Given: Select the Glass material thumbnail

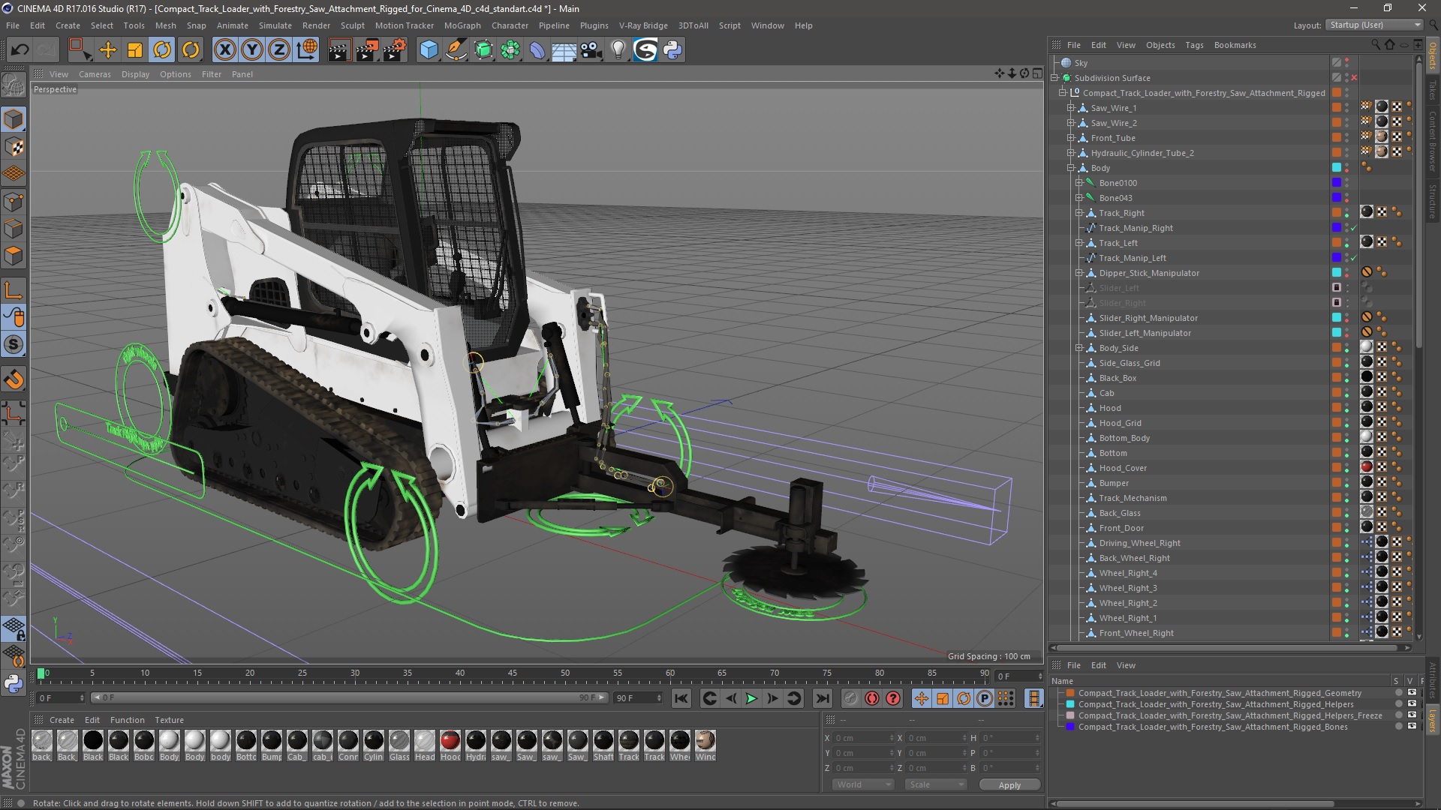Looking at the screenshot, I should (x=399, y=741).
